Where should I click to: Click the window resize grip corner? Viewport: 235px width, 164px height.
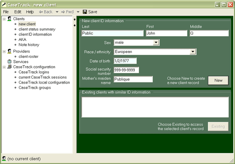[232, 161]
